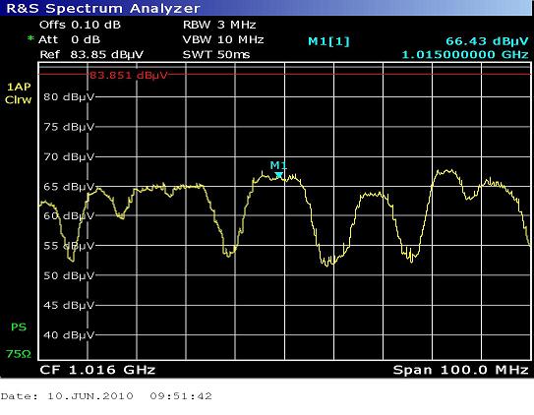Click the CF 1.016 GHz center frequency label
This screenshot has height=415, width=534.
[x=97, y=370]
